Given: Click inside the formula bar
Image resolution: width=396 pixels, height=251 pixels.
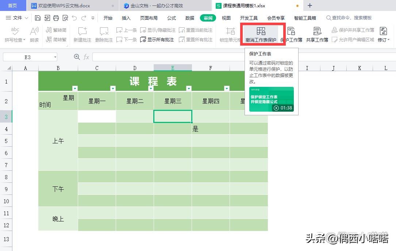Looking at the screenshot, I should pyautogui.click(x=182, y=57).
